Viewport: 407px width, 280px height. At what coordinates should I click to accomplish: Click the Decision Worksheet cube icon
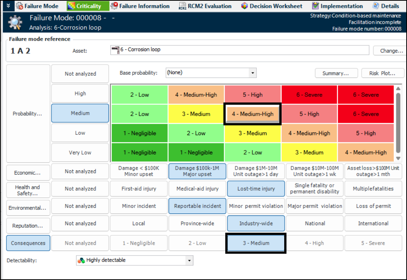(244, 6)
